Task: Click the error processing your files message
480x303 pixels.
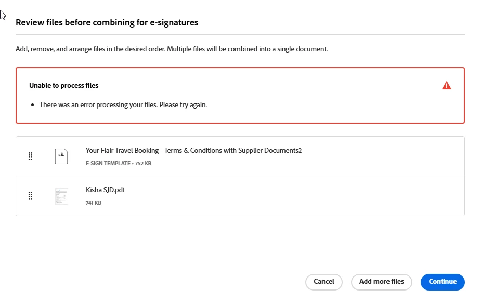Action: pyautogui.click(x=123, y=104)
